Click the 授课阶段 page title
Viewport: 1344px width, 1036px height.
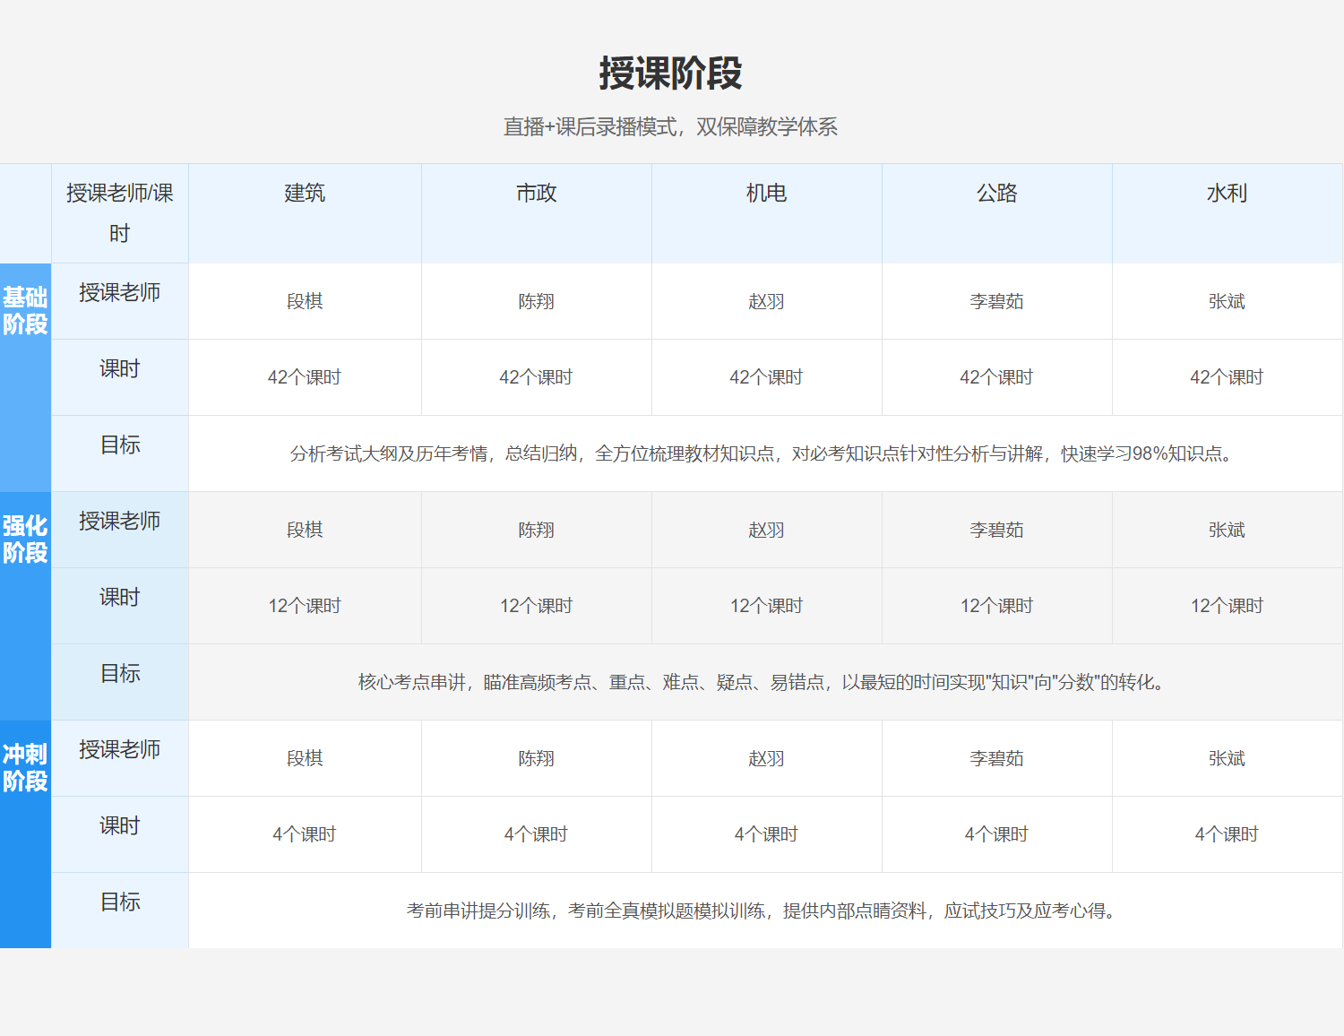670,73
